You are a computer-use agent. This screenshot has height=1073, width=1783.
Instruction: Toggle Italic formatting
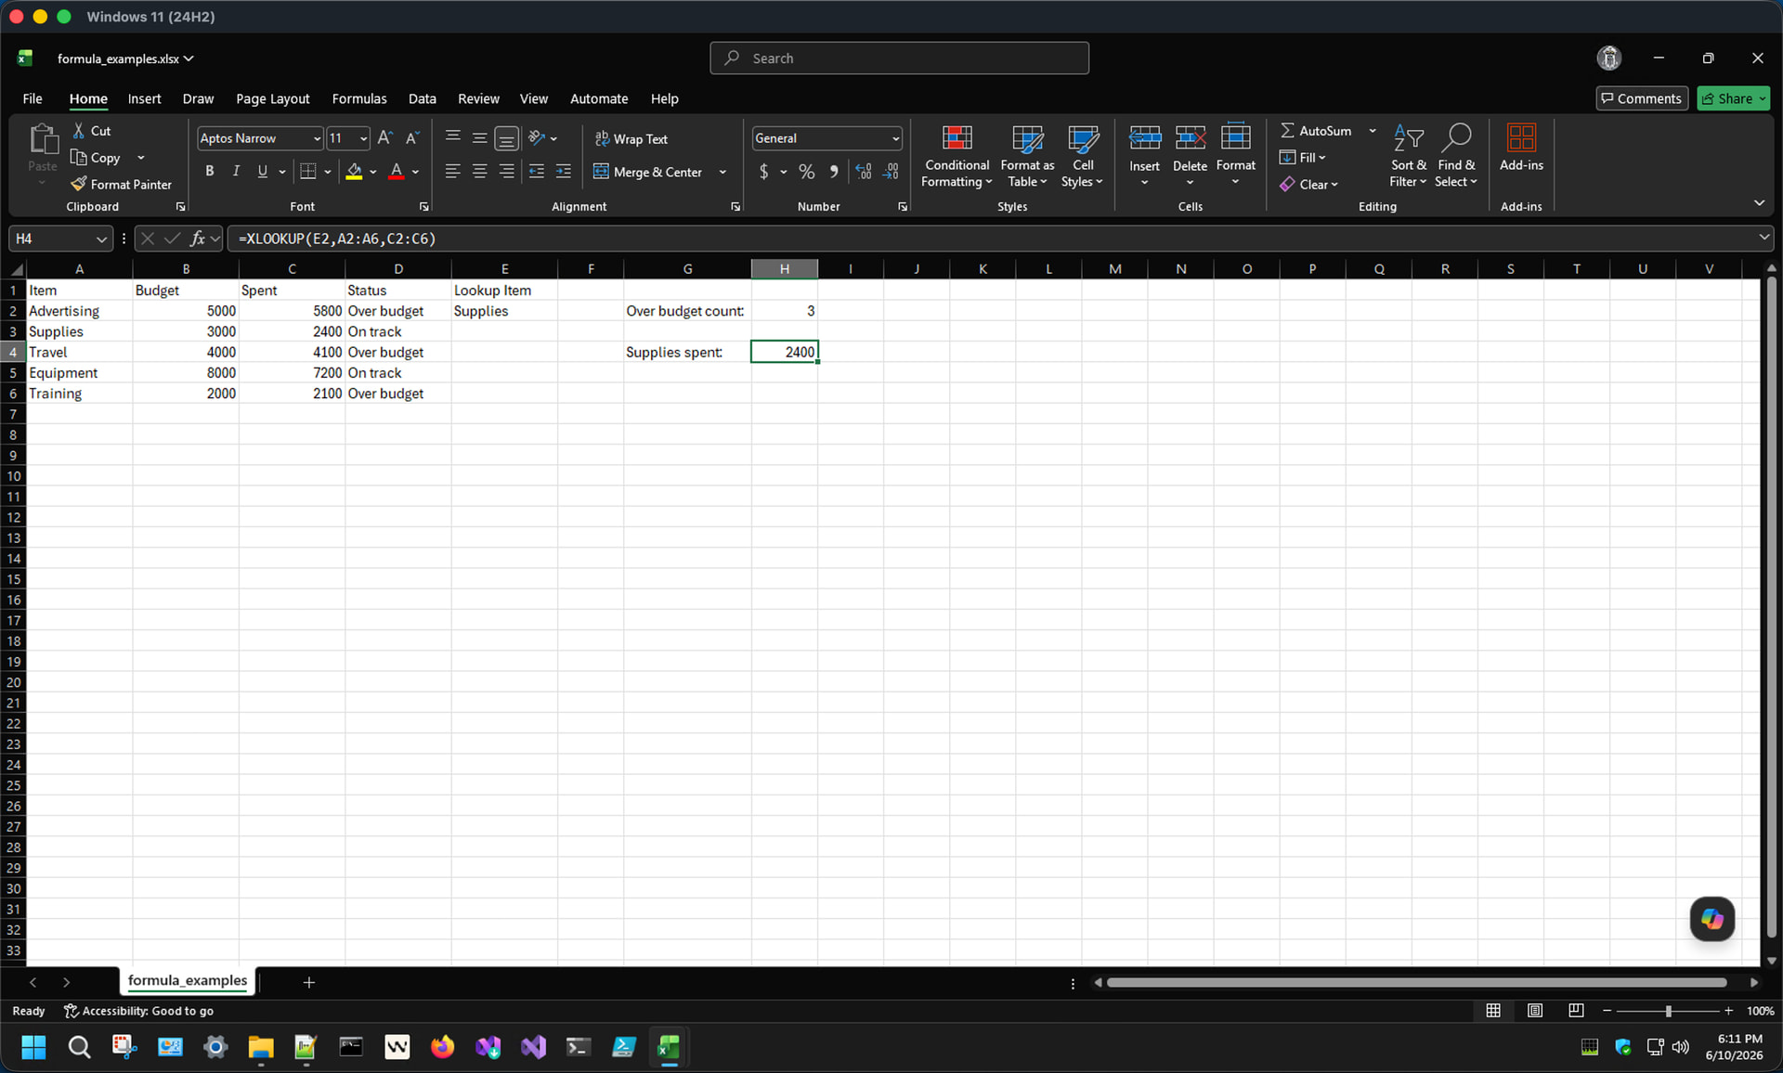(x=236, y=172)
